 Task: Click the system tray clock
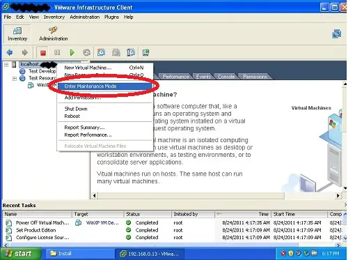tap(330, 254)
